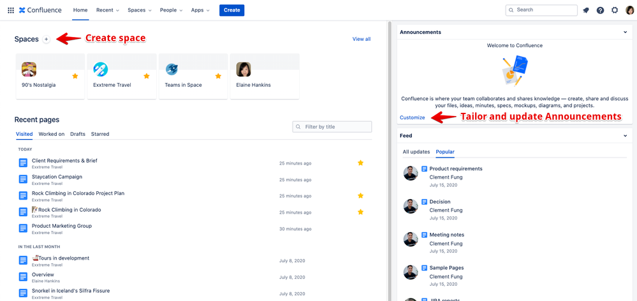Unstar Client Requirements & Brief page

[360, 163]
